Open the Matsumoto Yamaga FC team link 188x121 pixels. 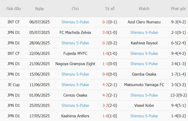click(144, 85)
